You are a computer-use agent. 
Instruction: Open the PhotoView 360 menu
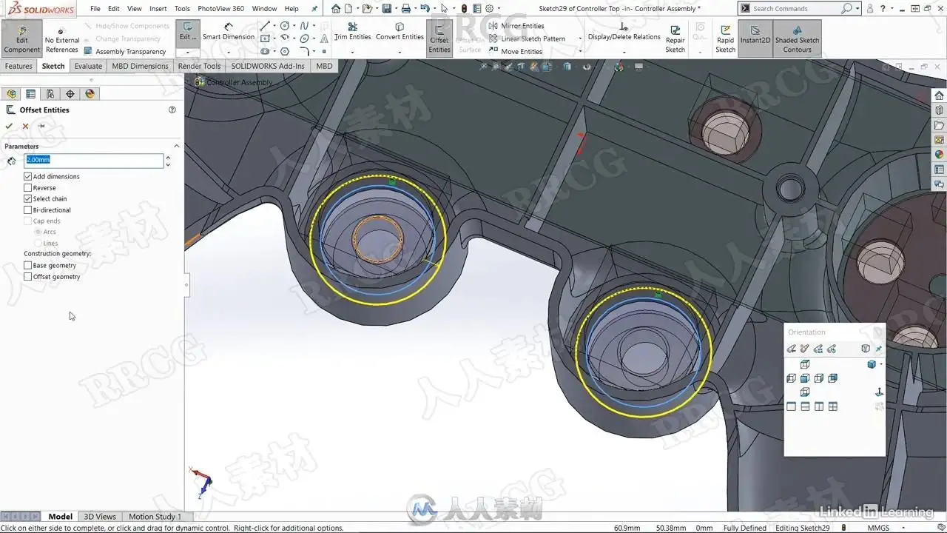pyautogui.click(x=220, y=9)
